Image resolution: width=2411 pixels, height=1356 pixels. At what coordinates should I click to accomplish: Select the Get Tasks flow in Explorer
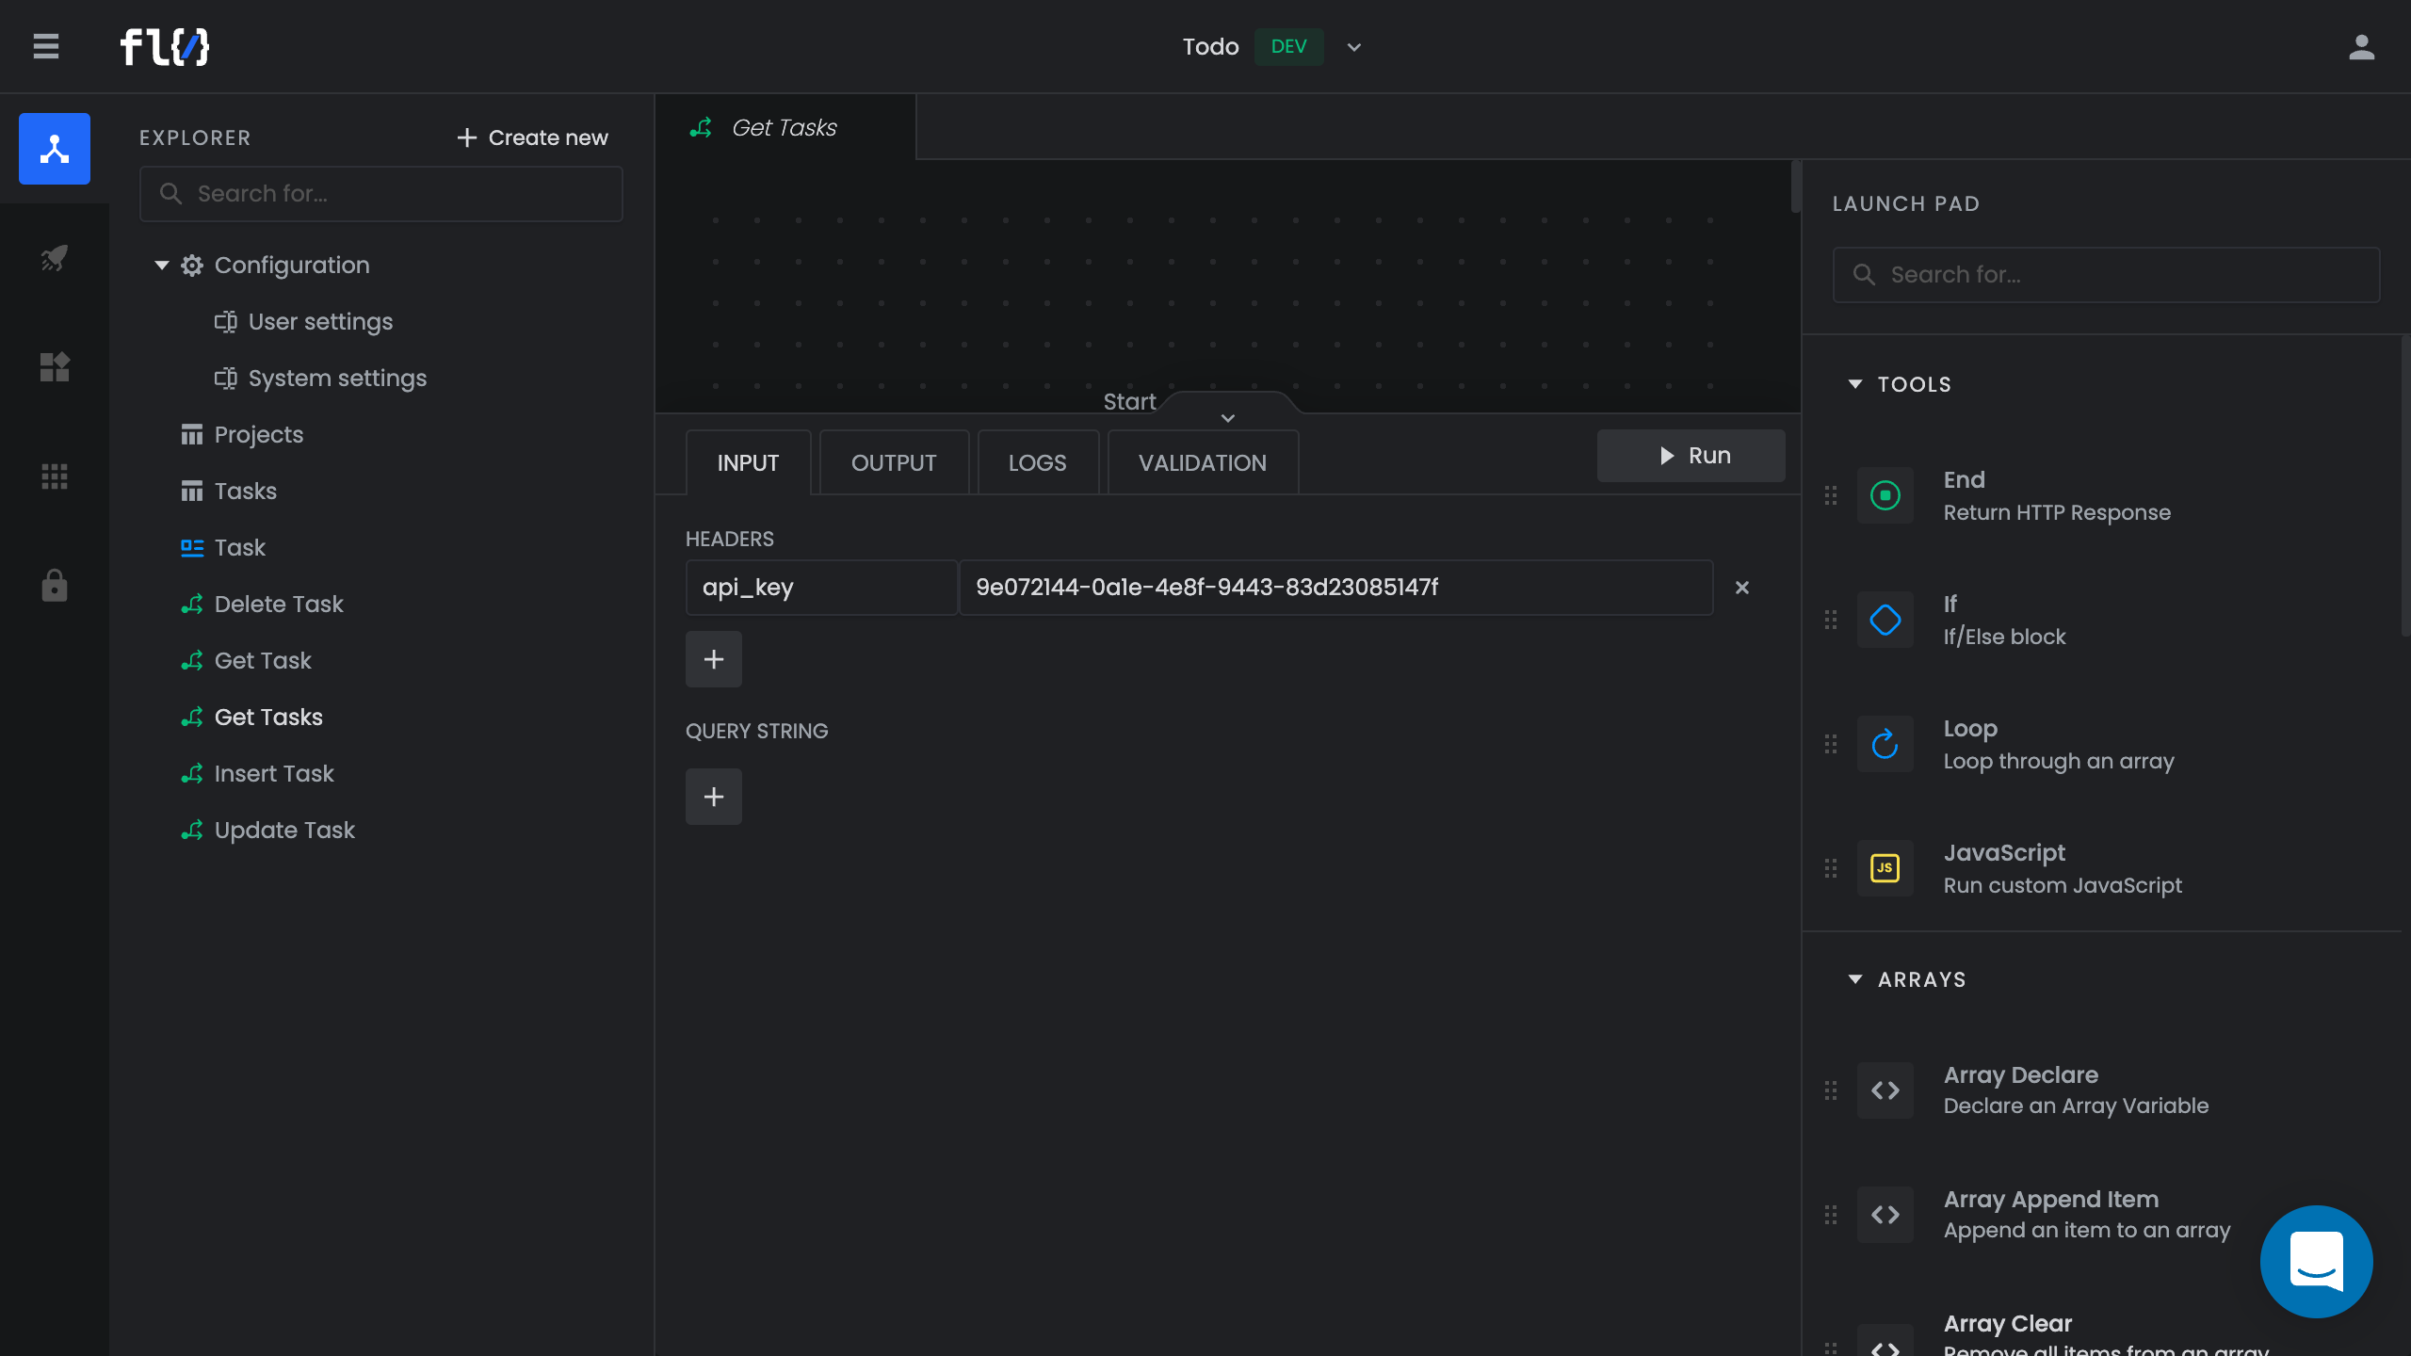click(x=251, y=718)
